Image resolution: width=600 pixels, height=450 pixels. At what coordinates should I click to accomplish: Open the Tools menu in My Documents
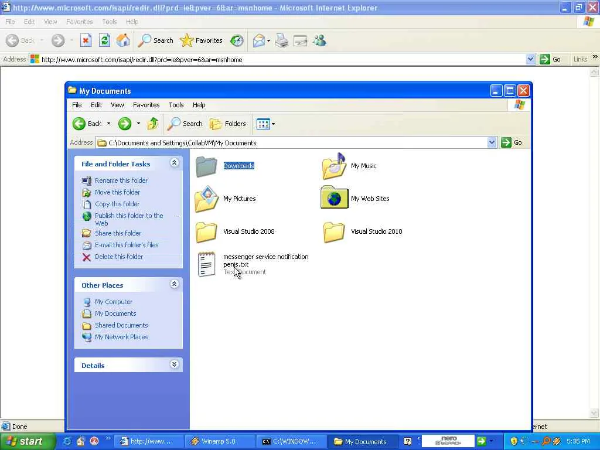(x=176, y=105)
